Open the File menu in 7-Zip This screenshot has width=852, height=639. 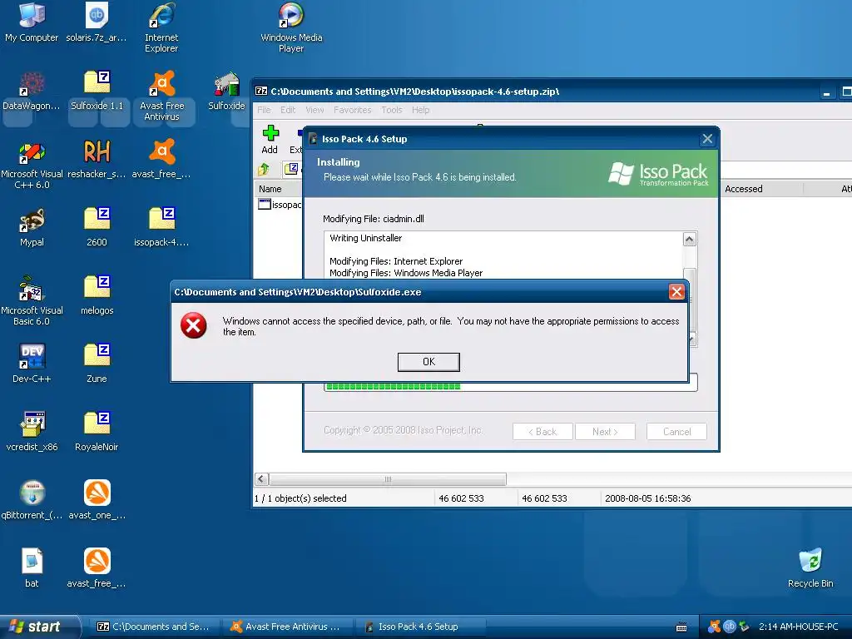pos(264,110)
